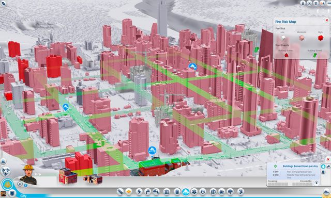Viewport: 331px width, 198px height.
Task: Click the High fire risk red cube
Action: pos(321,38)
